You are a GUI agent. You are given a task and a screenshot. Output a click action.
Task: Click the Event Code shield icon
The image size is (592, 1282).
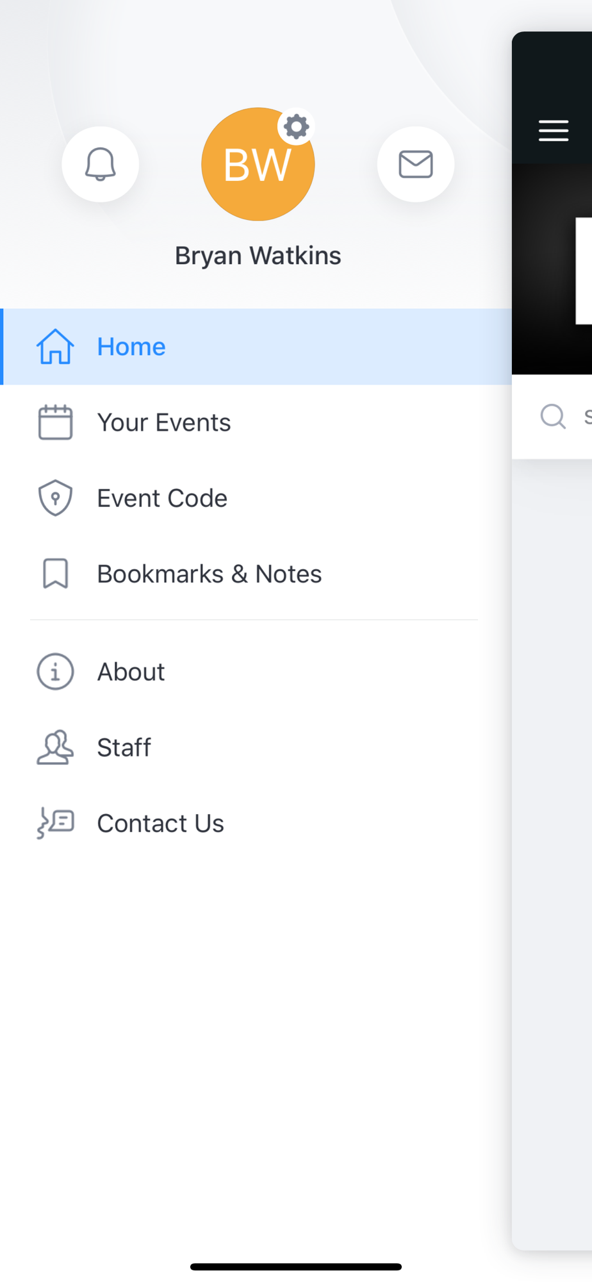55,498
